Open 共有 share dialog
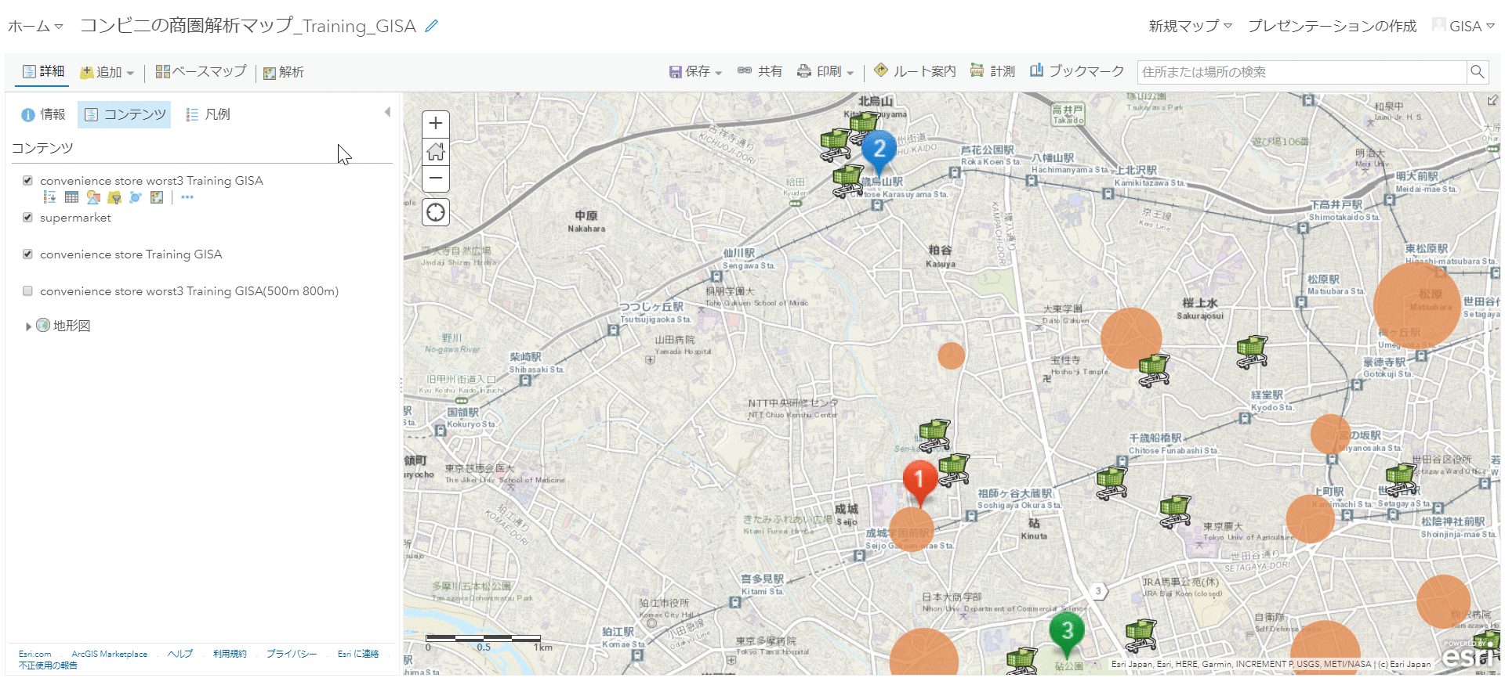The width and height of the screenshot is (1505, 678). point(760,71)
